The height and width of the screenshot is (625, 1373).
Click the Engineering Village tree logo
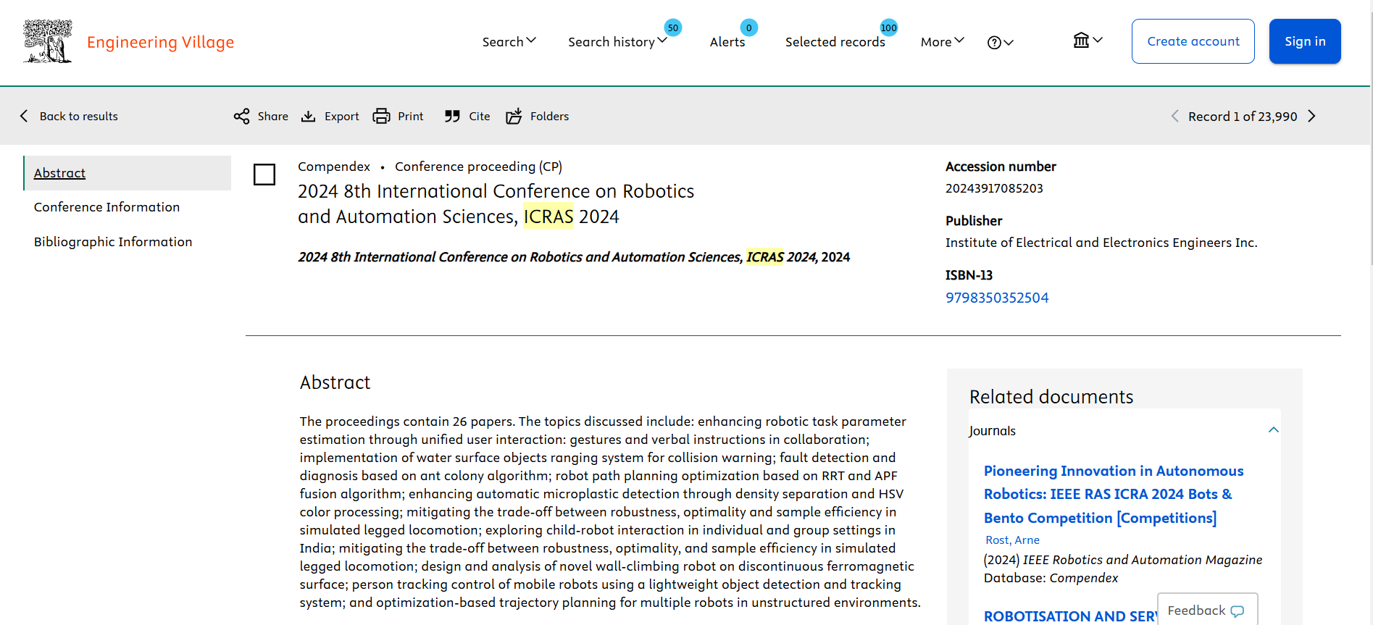(48, 42)
